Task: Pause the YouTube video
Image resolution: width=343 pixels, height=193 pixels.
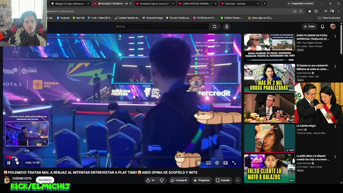Action: tap(9, 163)
